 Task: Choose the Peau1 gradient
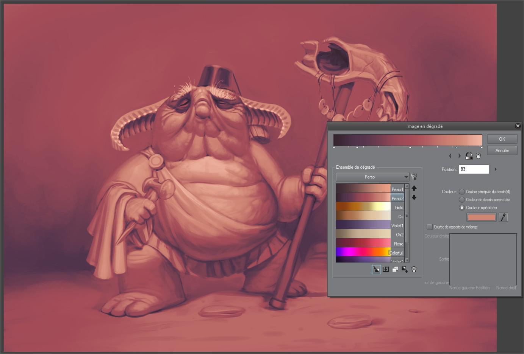point(370,188)
